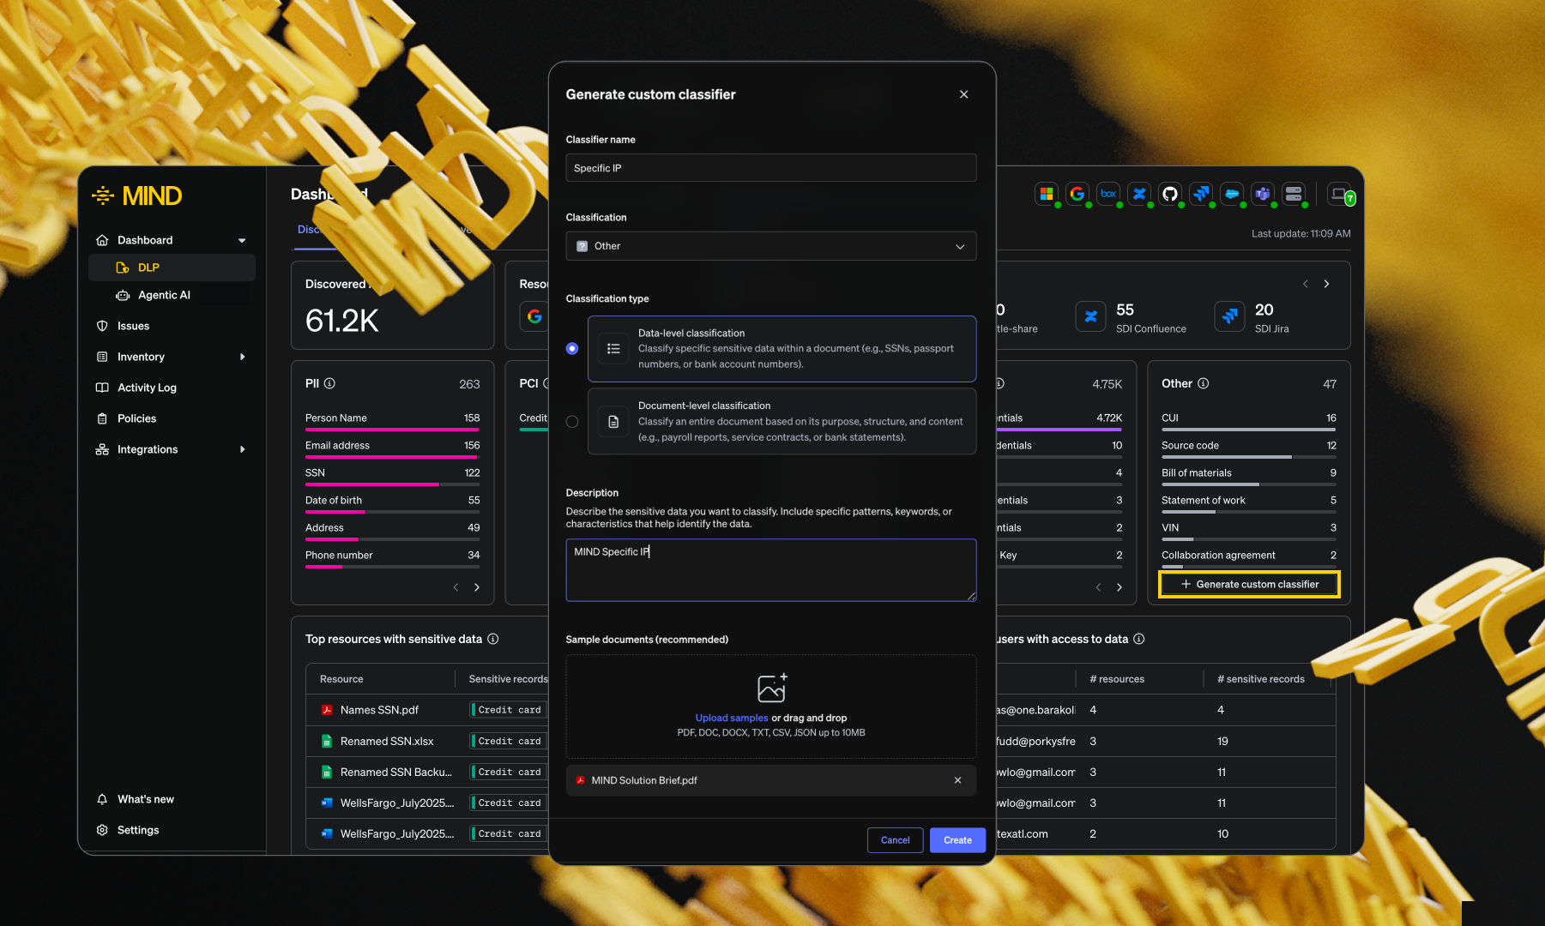Click the spreadsheet icon beside Renamed SSN.xlsx
1545x926 pixels.
pos(327,741)
